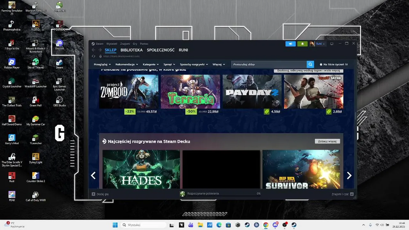Show hidden system tray icons
The image size is (409, 230).
(x=363, y=225)
